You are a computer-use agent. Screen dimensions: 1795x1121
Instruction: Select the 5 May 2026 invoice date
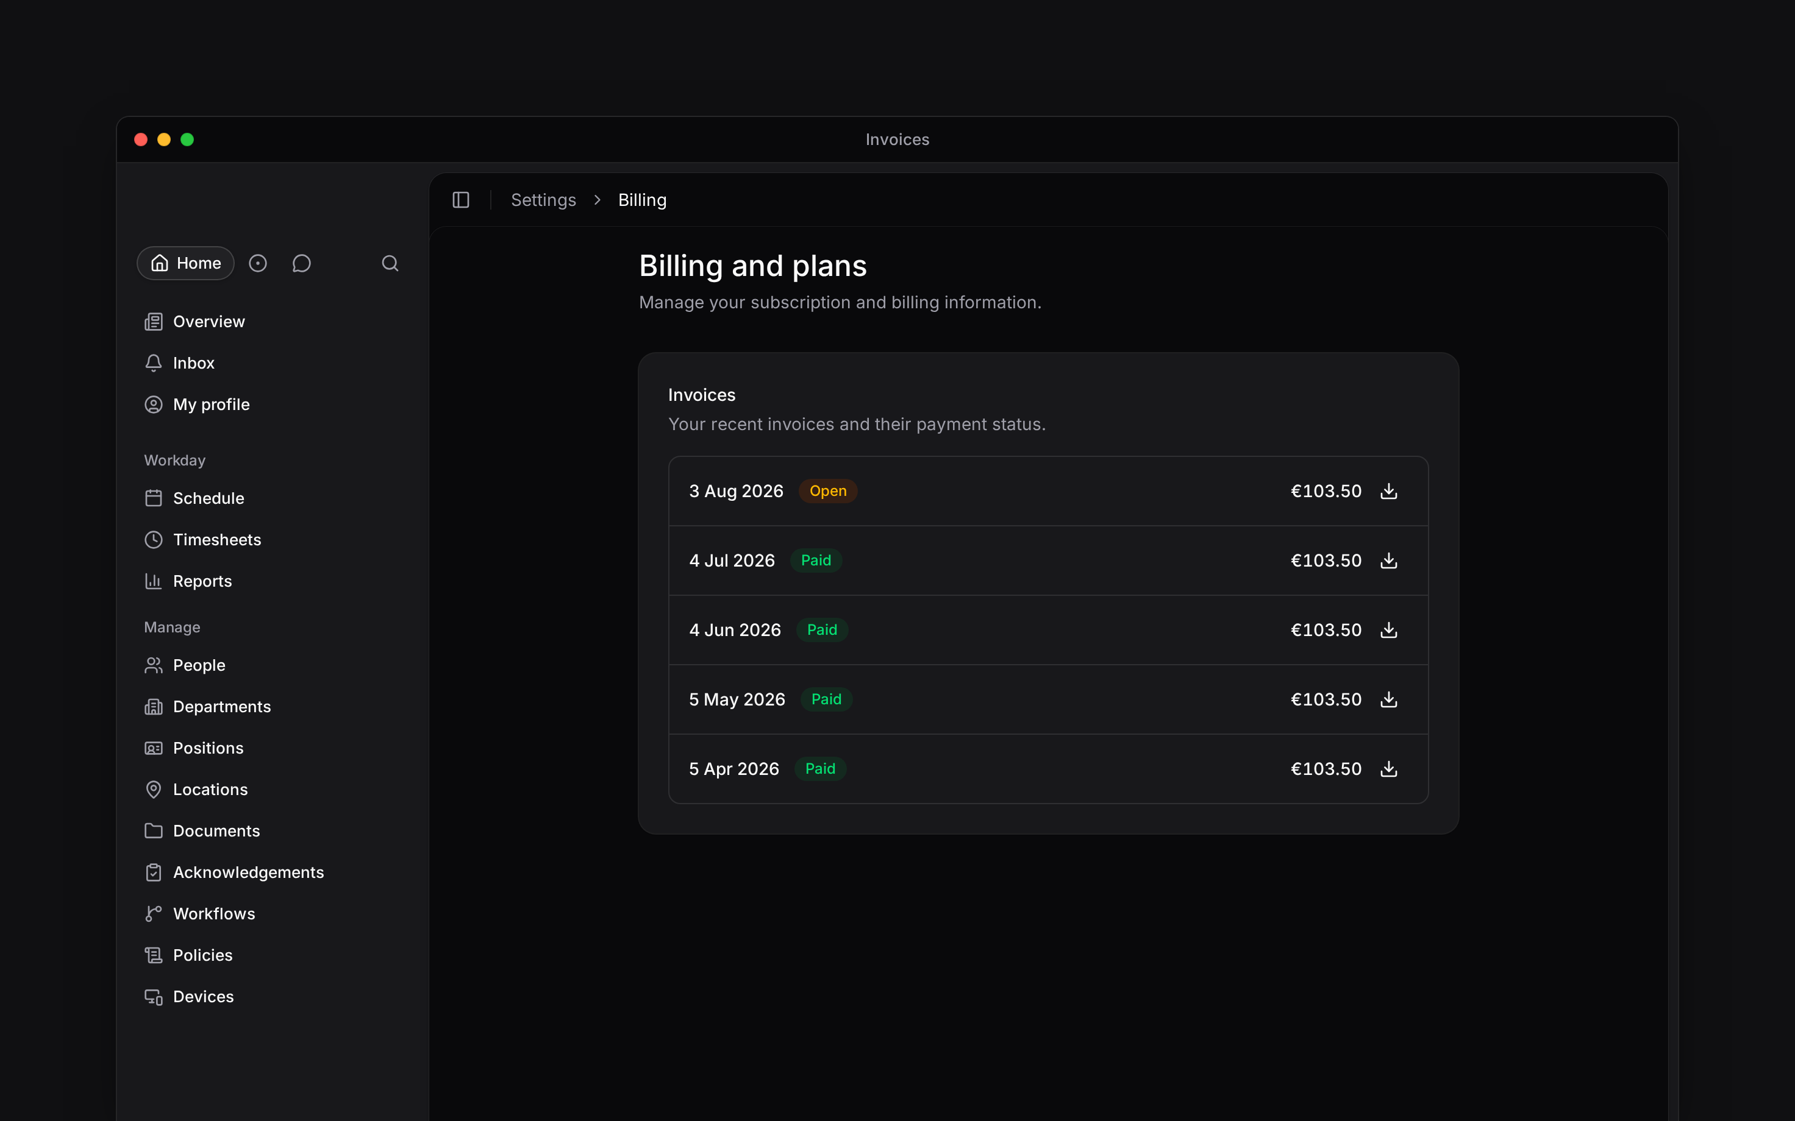(737, 700)
